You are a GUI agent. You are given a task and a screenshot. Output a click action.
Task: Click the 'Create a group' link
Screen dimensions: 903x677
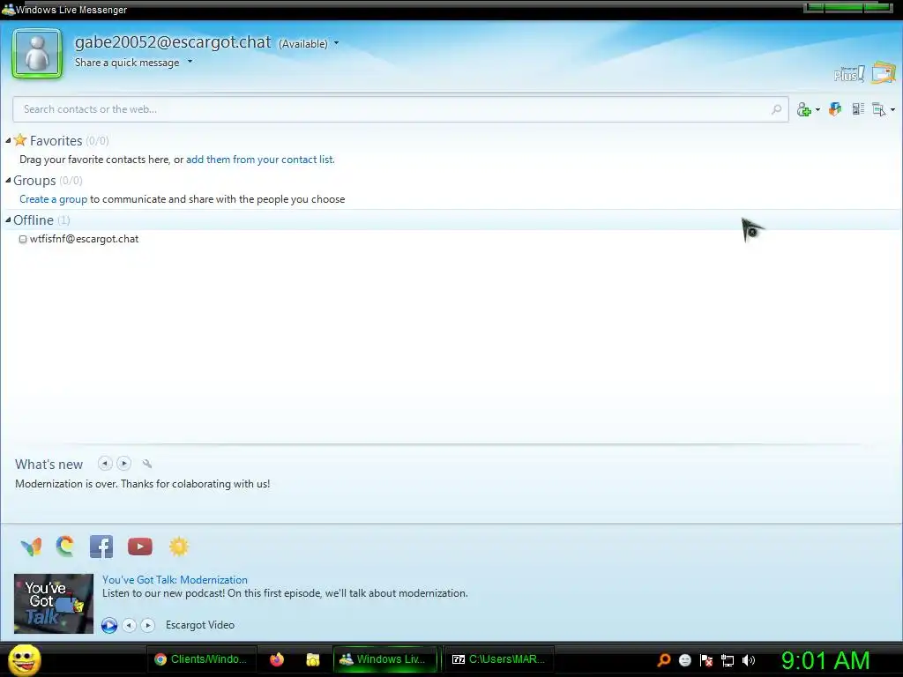(54, 199)
